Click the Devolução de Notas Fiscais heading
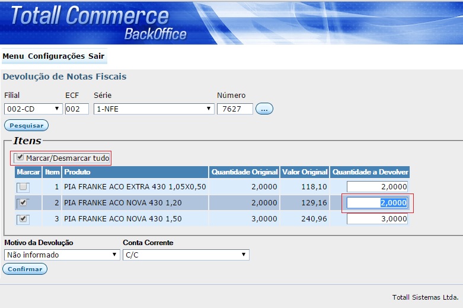Screen dimensions: 463x308 tap(65, 77)
